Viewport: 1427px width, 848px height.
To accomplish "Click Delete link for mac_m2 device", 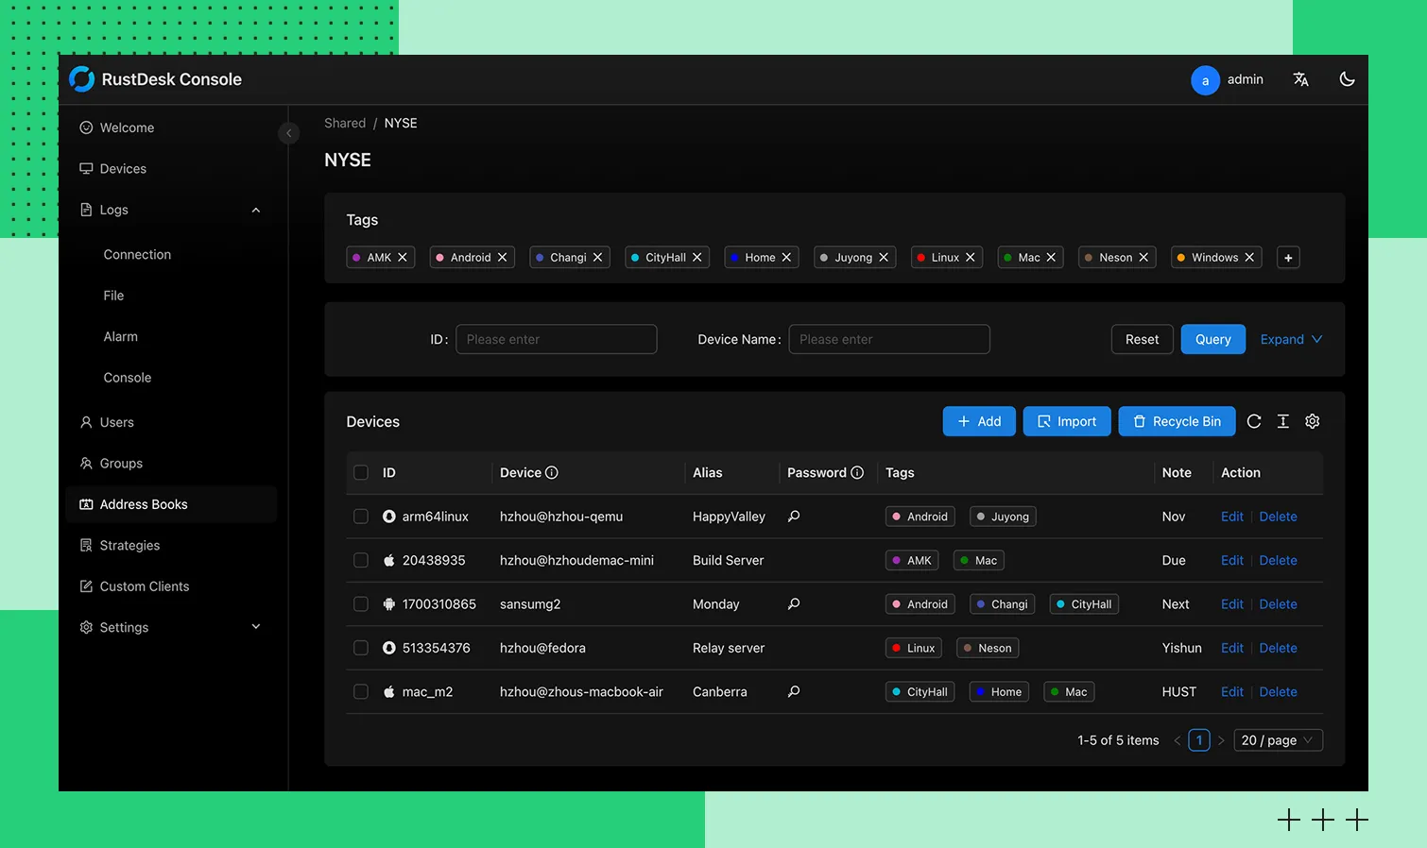I will point(1278,692).
